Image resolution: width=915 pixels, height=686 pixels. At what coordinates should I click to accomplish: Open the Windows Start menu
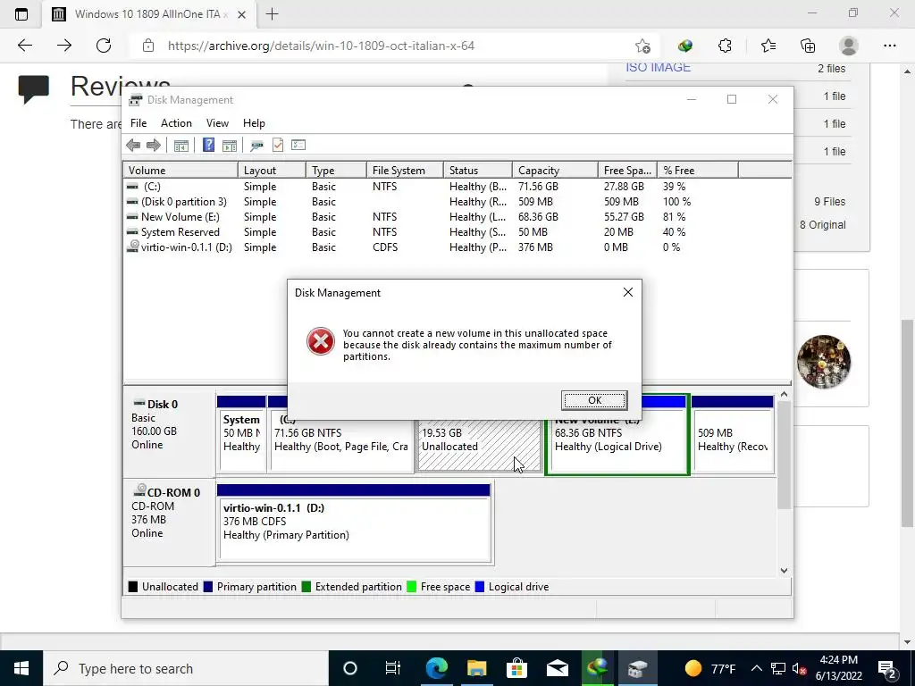(21, 668)
